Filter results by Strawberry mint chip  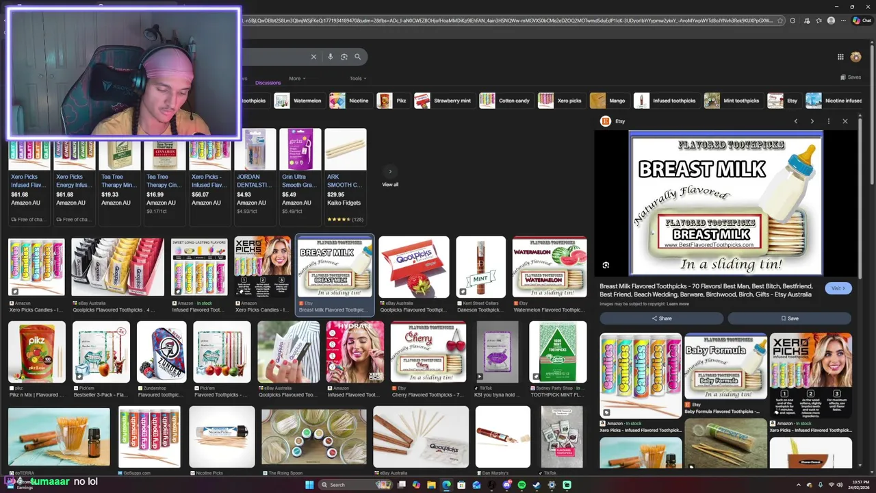443,101
